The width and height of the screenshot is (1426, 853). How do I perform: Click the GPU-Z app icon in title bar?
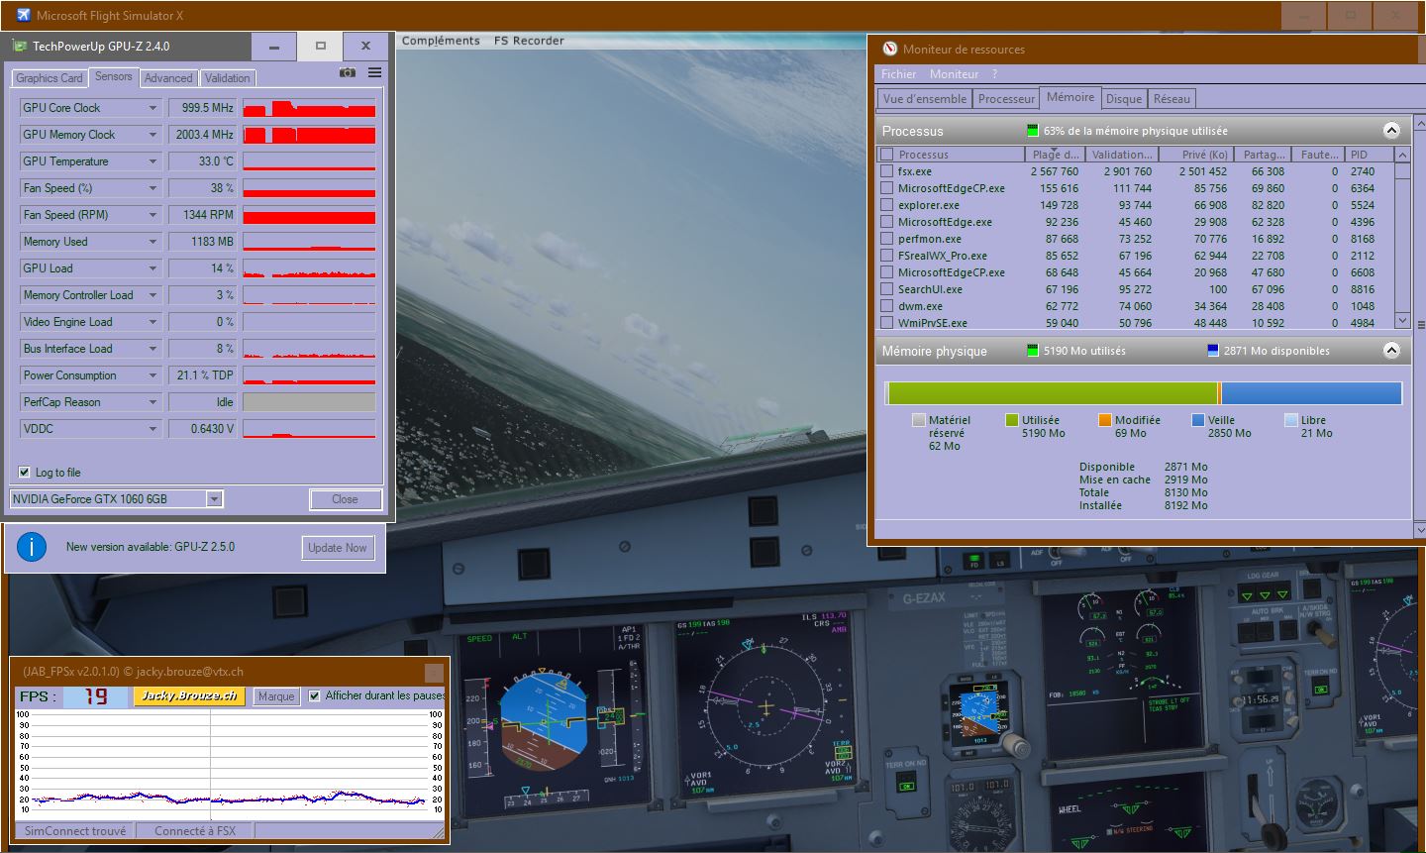[x=20, y=46]
